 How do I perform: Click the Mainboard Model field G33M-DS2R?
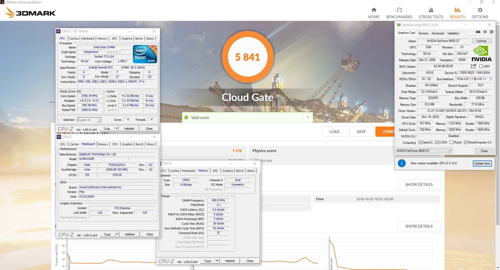pos(103,159)
